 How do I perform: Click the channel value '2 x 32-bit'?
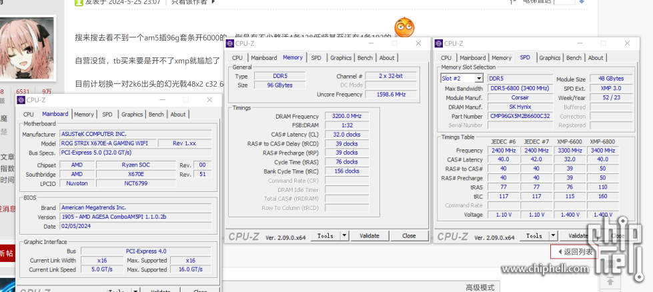tap(391, 76)
